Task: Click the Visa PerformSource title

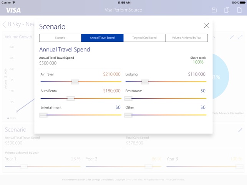Action: [x=123, y=10]
